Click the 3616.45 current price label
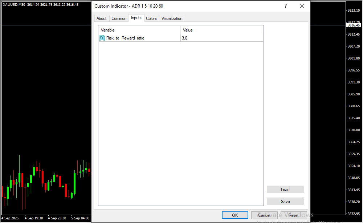363x223 pixels. coord(353,25)
